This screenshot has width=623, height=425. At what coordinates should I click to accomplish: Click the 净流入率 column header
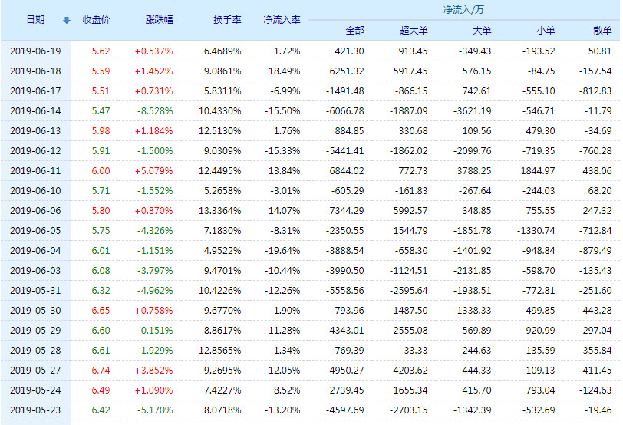pos(282,19)
